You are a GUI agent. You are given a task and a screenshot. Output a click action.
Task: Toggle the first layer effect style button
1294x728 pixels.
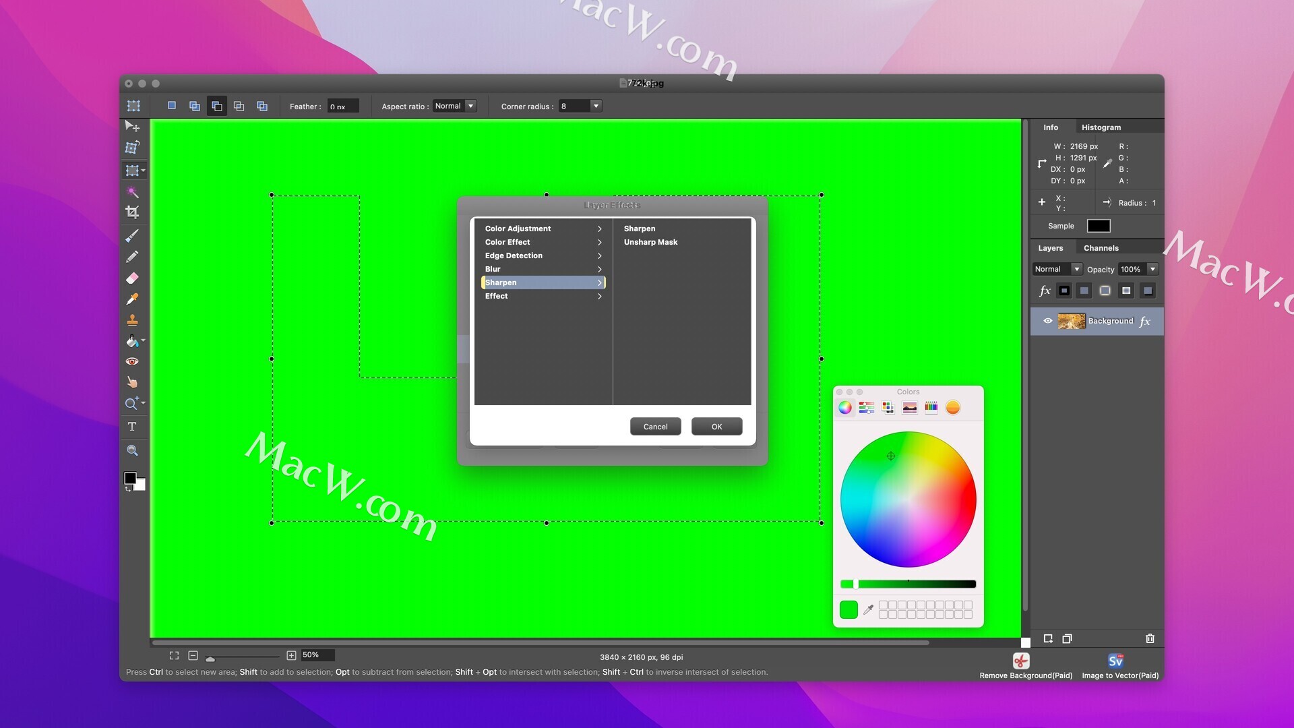[1064, 291]
